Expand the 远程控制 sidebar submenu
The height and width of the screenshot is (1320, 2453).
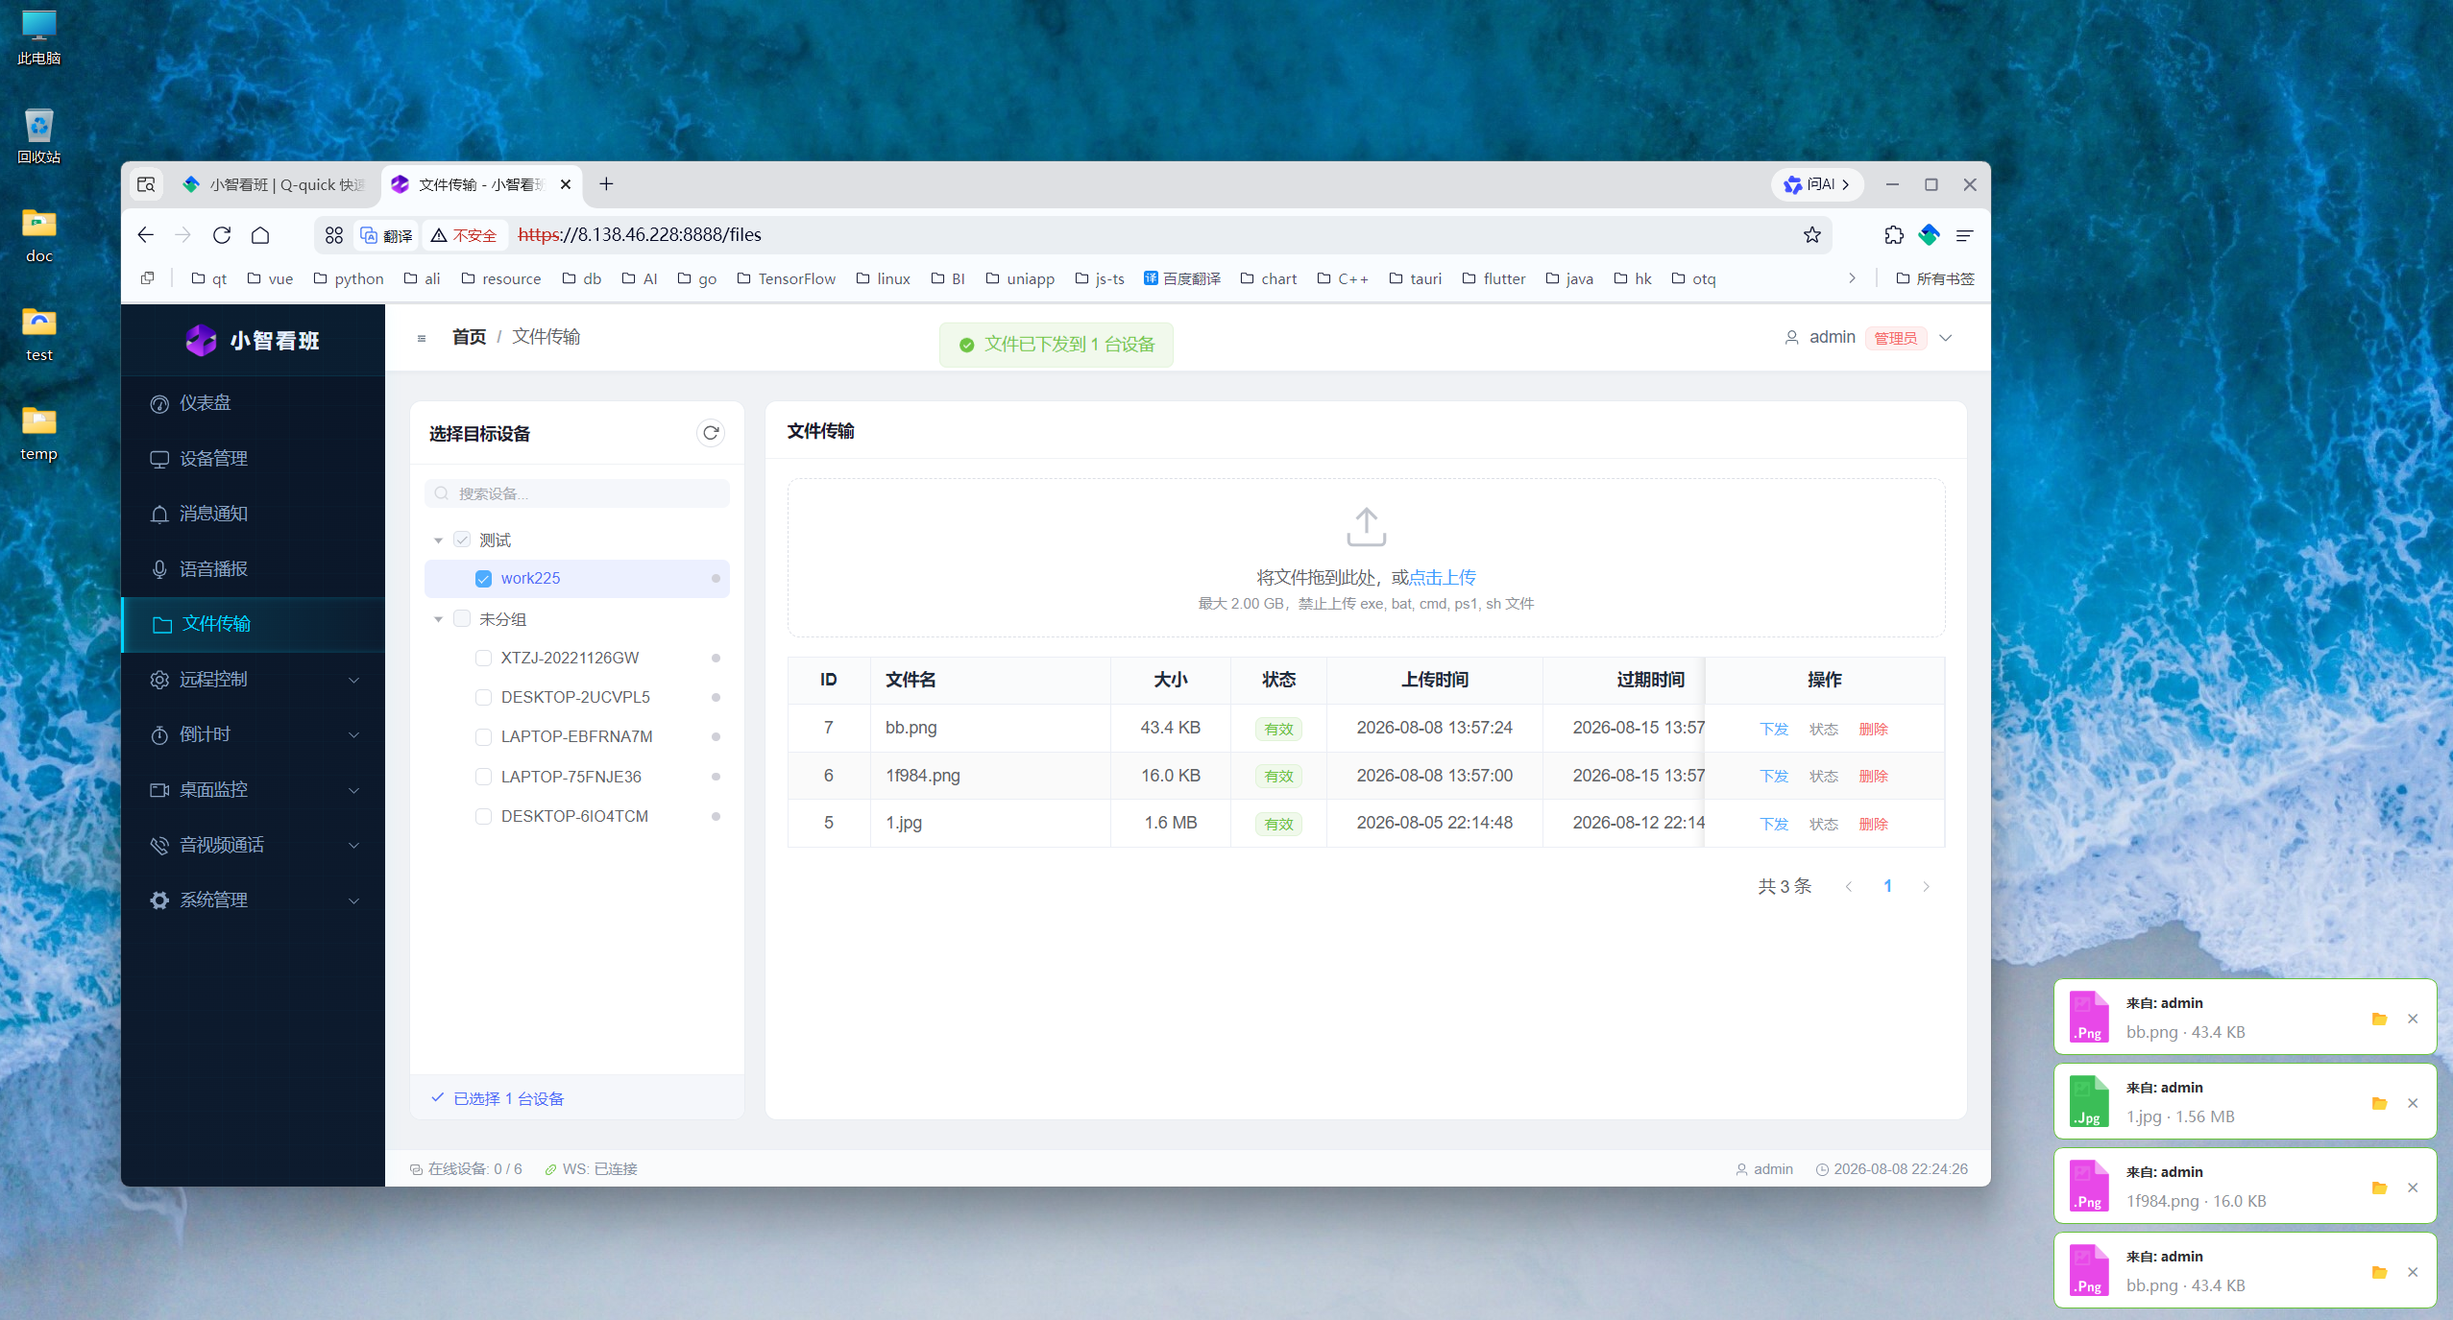254,680
